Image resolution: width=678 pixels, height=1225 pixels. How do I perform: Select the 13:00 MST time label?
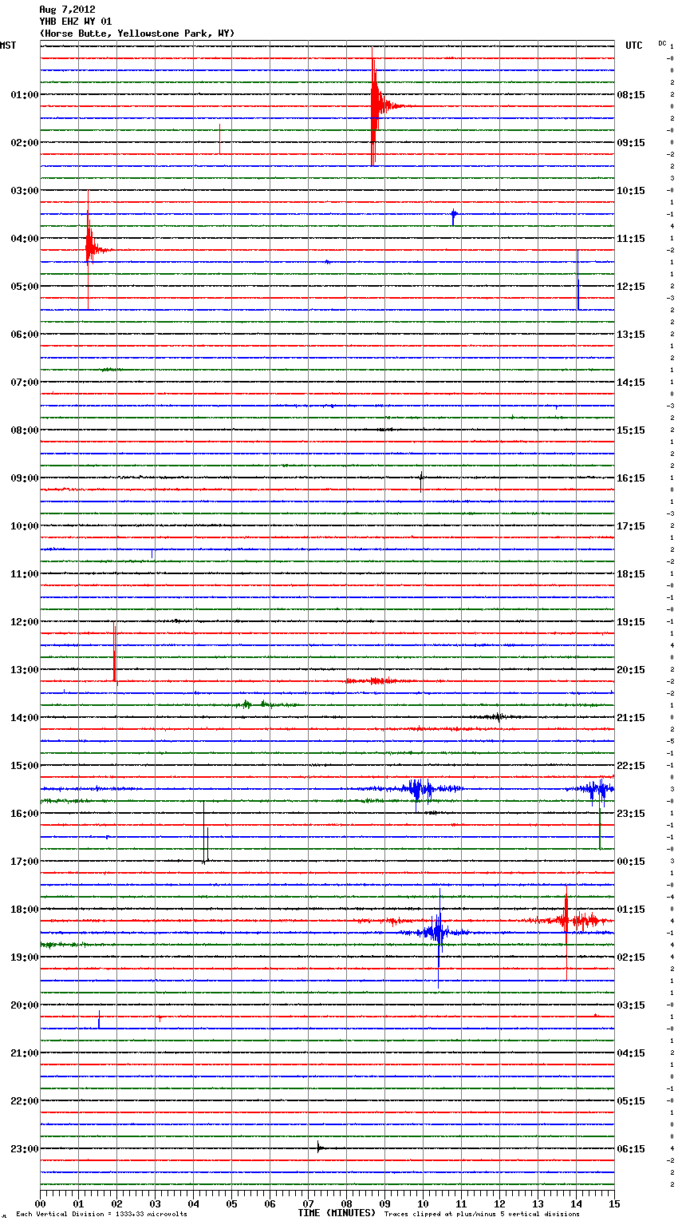pyautogui.click(x=25, y=669)
